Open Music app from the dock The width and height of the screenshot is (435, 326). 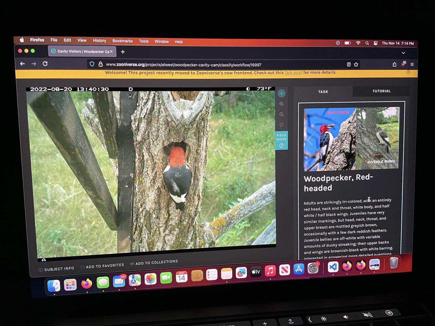pos(270,271)
